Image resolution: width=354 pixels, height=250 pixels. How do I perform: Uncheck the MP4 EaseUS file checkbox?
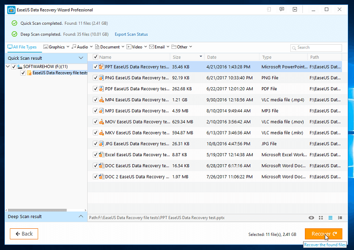point(96,100)
